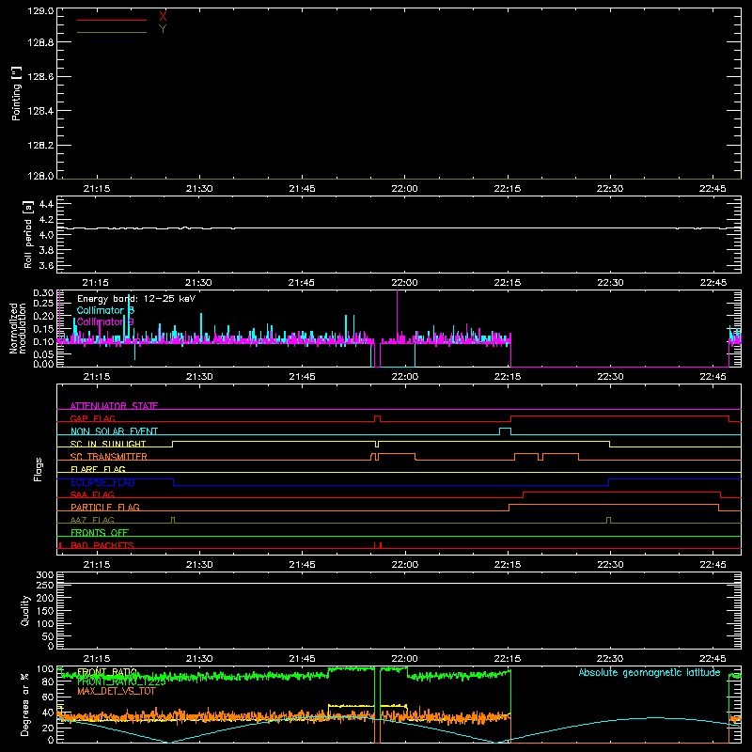Click the green FRONT_RATIO_1225 legend label
Viewport: 752px width, 752px height.
121,681
